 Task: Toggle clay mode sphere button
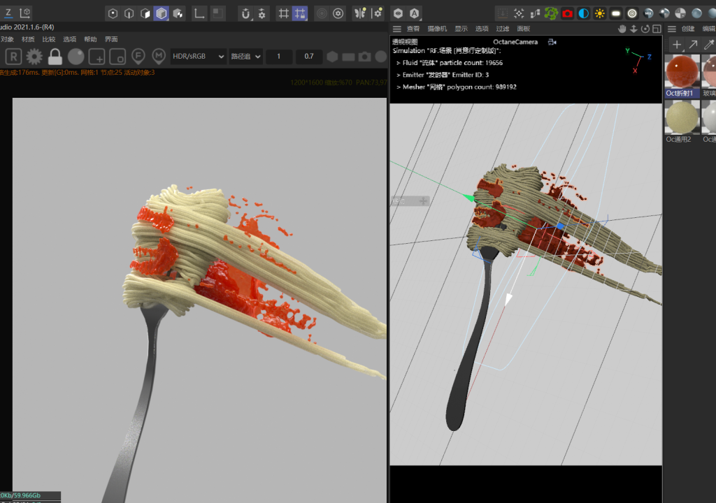tap(76, 57)
